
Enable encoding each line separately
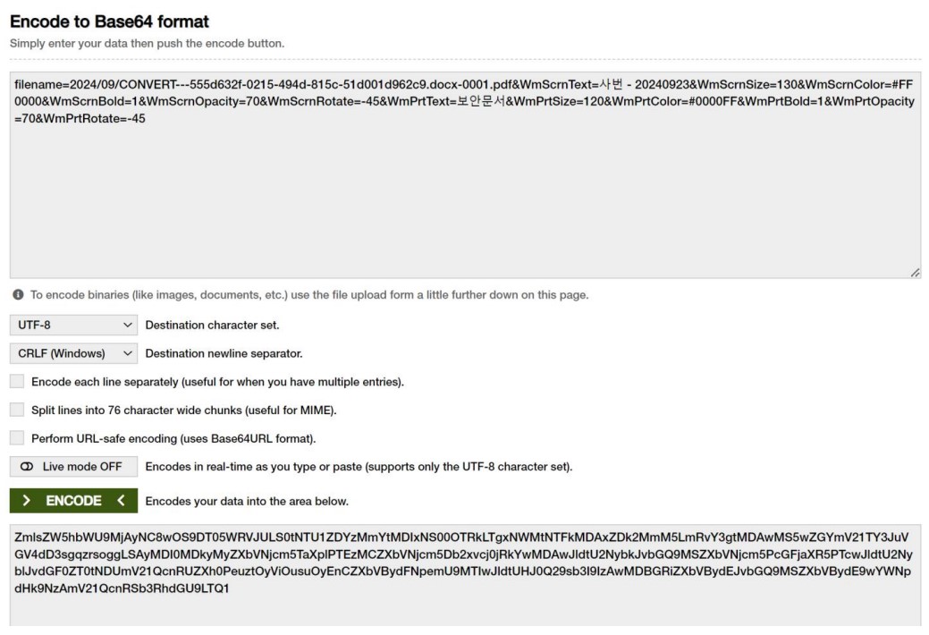coord(16,382)
